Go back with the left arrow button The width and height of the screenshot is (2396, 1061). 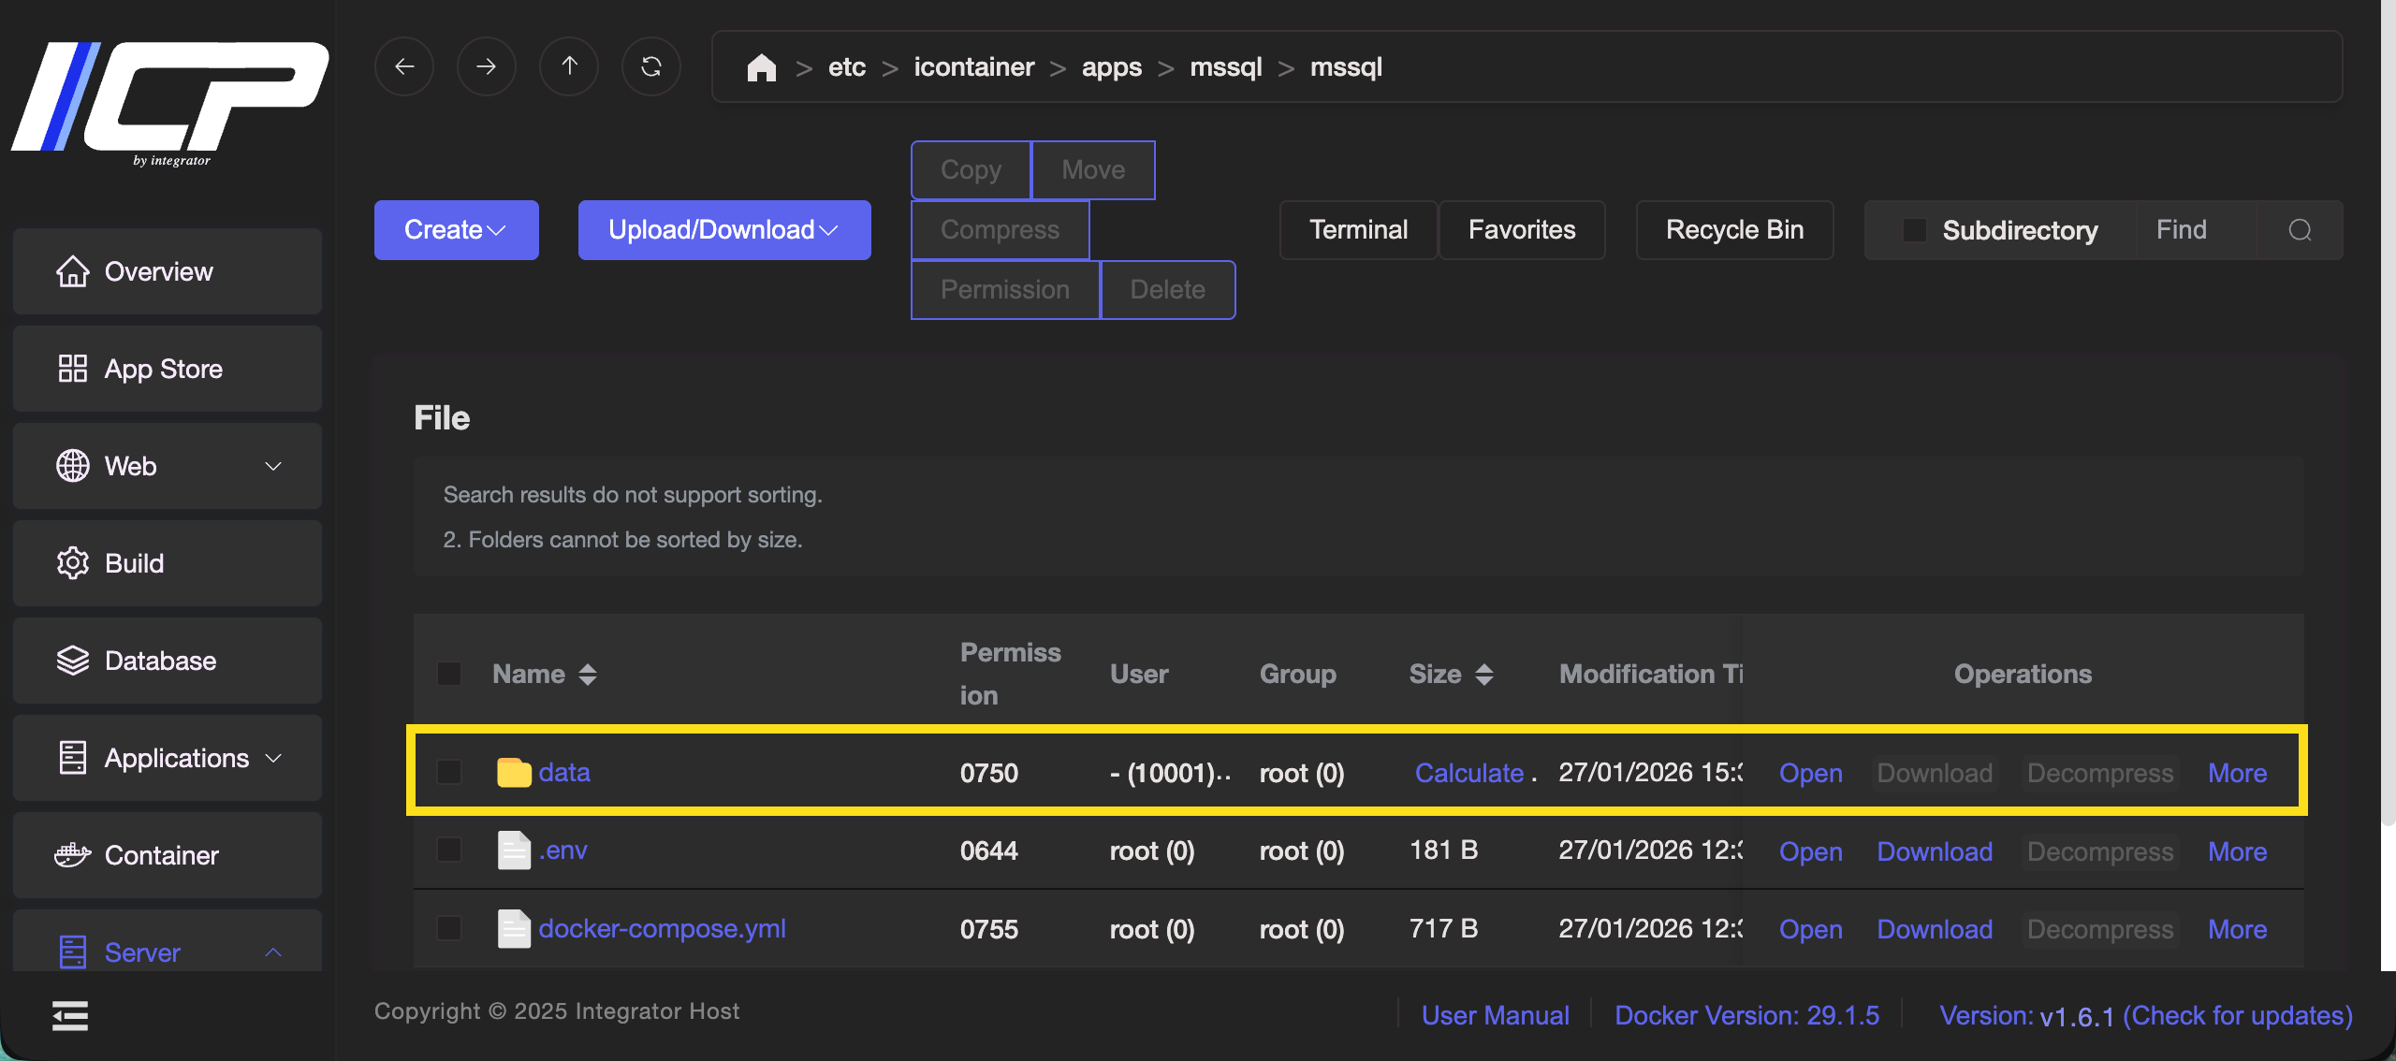point(404,66)
